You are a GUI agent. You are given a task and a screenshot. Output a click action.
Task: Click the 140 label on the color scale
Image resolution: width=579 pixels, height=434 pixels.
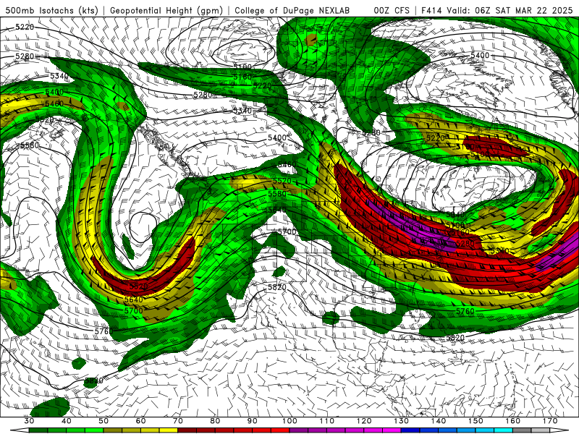point(439,421)
